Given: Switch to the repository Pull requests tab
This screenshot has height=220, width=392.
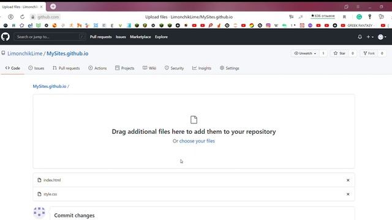Looking at the screenshot, I should [66, 68].
